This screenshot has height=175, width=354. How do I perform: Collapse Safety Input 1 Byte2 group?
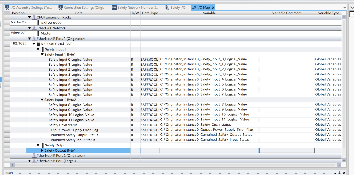(42, 100)
